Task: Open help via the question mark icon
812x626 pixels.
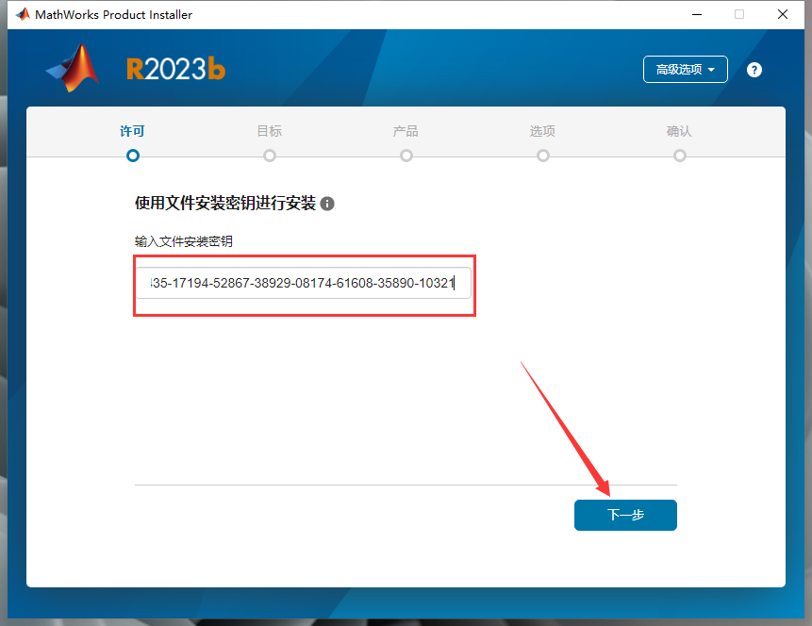Action: pos(754,70)
